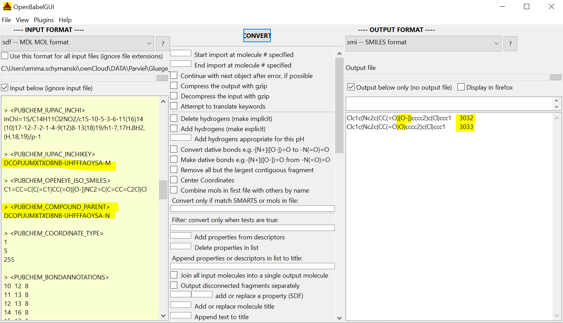Click the input text scrollbar thumb
This screenshot has height=323, width=563.
point(163,190)
